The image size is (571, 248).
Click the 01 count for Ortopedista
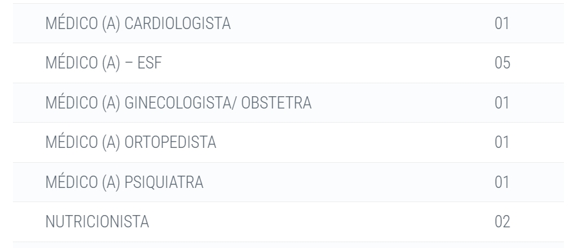click(x=502, y=142)
